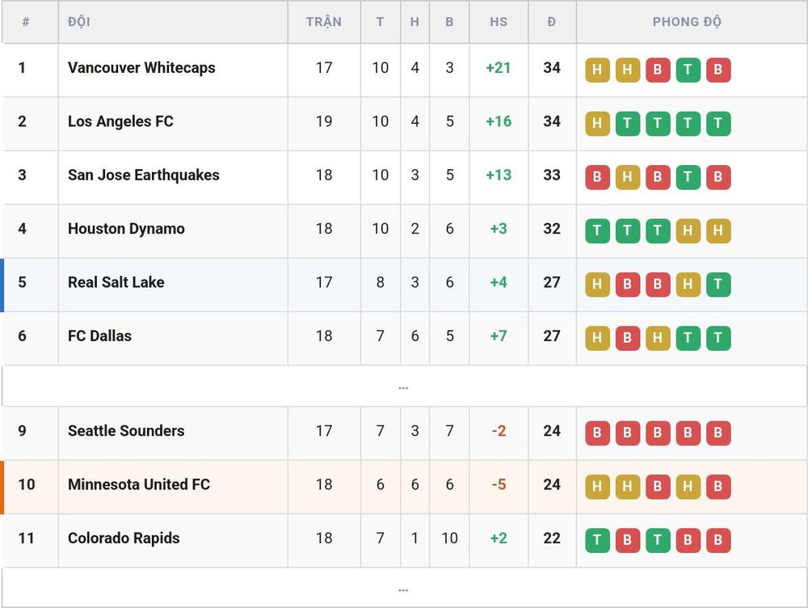Sort by Đ points column header
This screenshot has width=808, height=608.
[551, 22]
